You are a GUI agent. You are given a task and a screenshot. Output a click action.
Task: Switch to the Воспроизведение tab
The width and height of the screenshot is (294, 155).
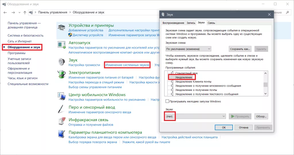[x=173, y=23]
